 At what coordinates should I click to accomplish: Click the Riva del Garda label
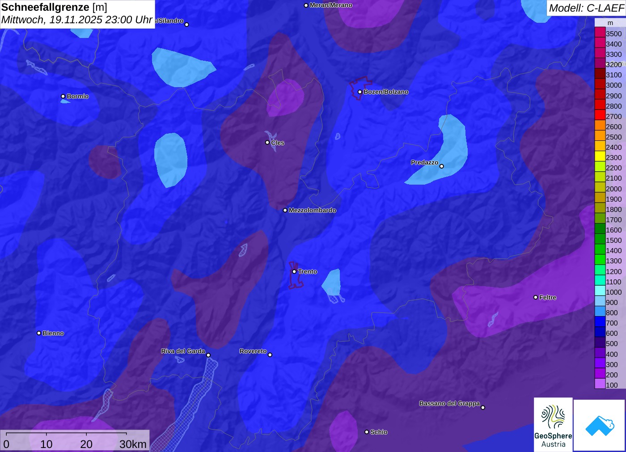coord(183,351)
